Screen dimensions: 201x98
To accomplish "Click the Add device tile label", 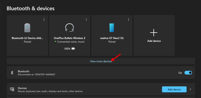I will 154,41.
